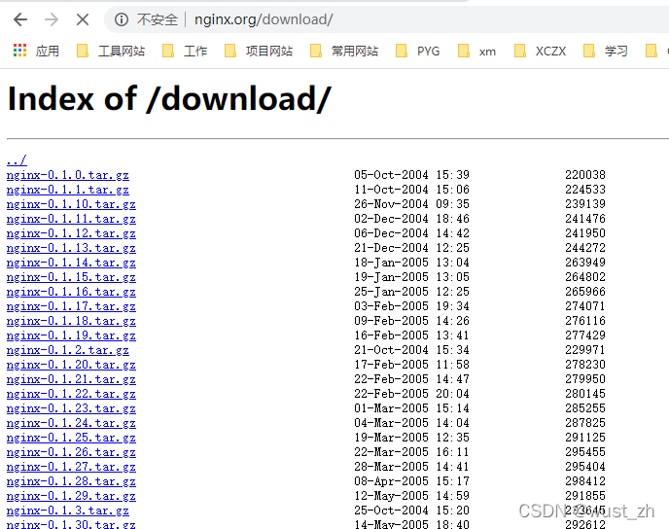Image resolution: width=669 pixels, height=529 pixels.
Task: Click date 08-Apr-2005 15:17
Action: point(411,480)
